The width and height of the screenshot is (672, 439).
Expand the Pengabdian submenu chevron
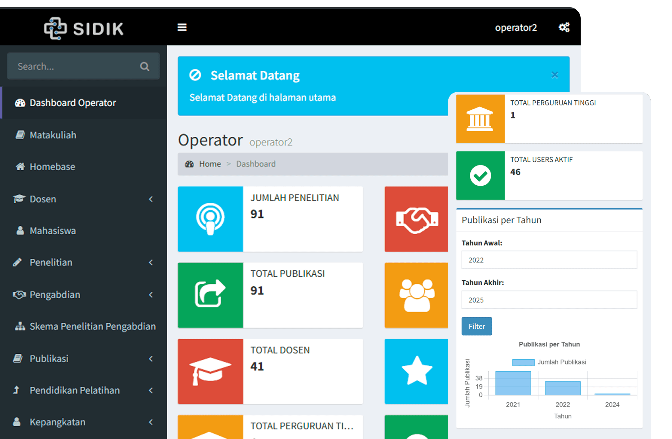(x=151, y=295)
